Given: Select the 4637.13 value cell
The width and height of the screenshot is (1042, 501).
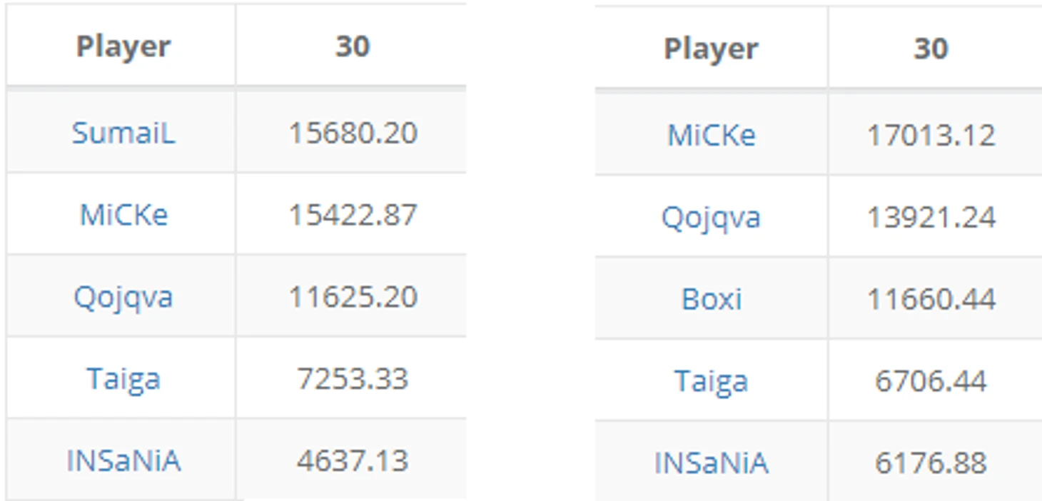Looking at the screenshot, I should tap(353, 461).
